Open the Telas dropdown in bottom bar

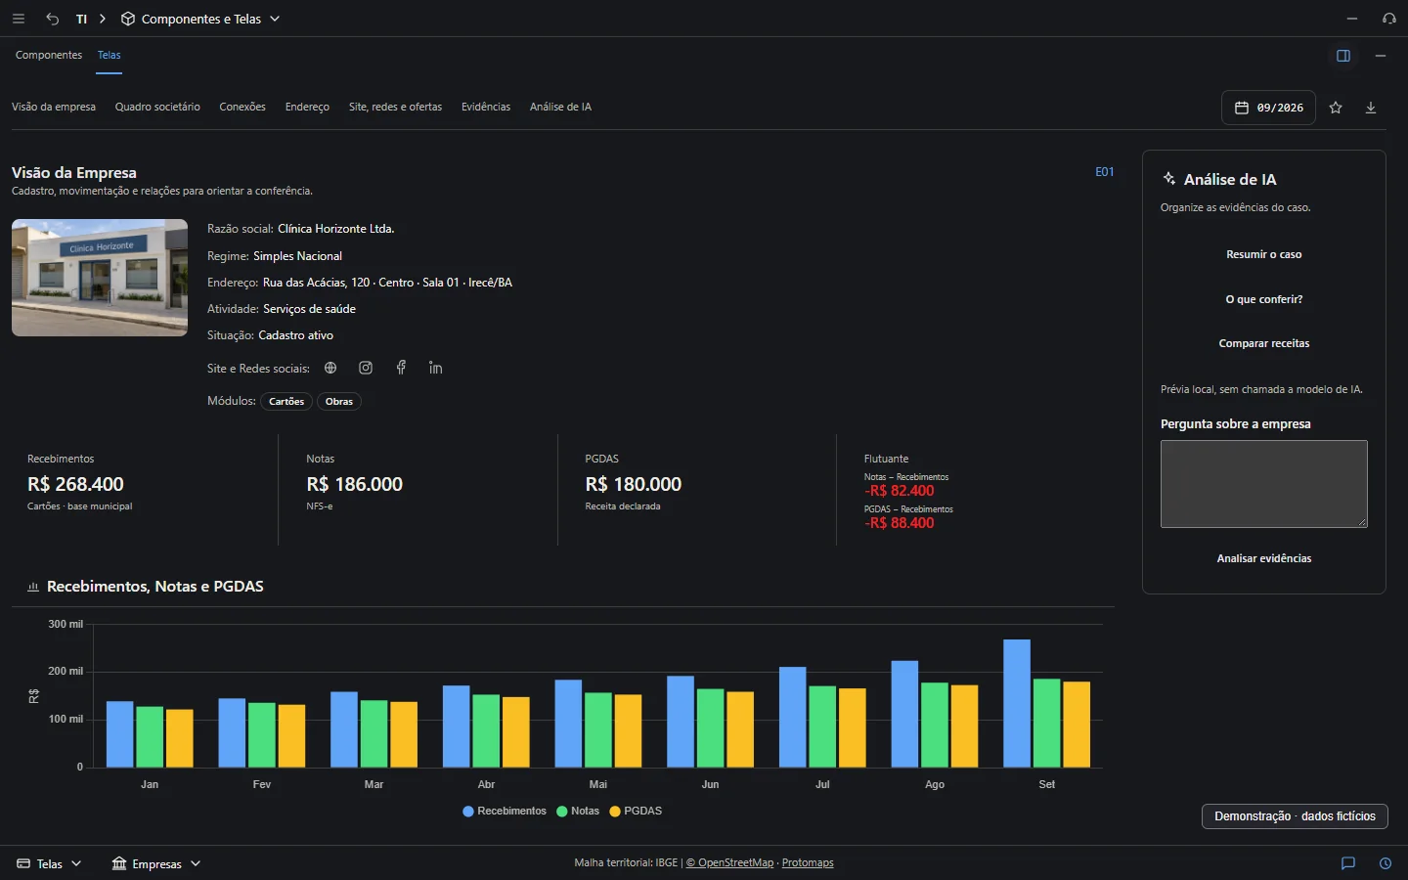(49, 863)
